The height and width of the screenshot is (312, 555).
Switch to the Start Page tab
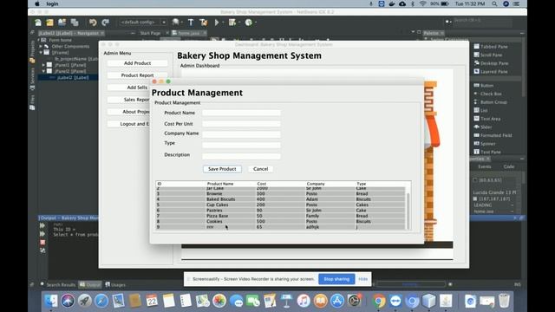pos(150,33)
